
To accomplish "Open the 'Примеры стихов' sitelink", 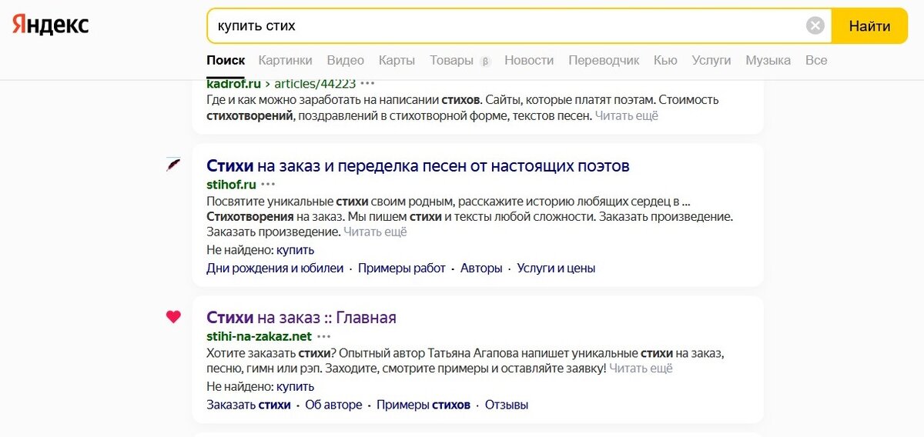I will coord(423,405).
